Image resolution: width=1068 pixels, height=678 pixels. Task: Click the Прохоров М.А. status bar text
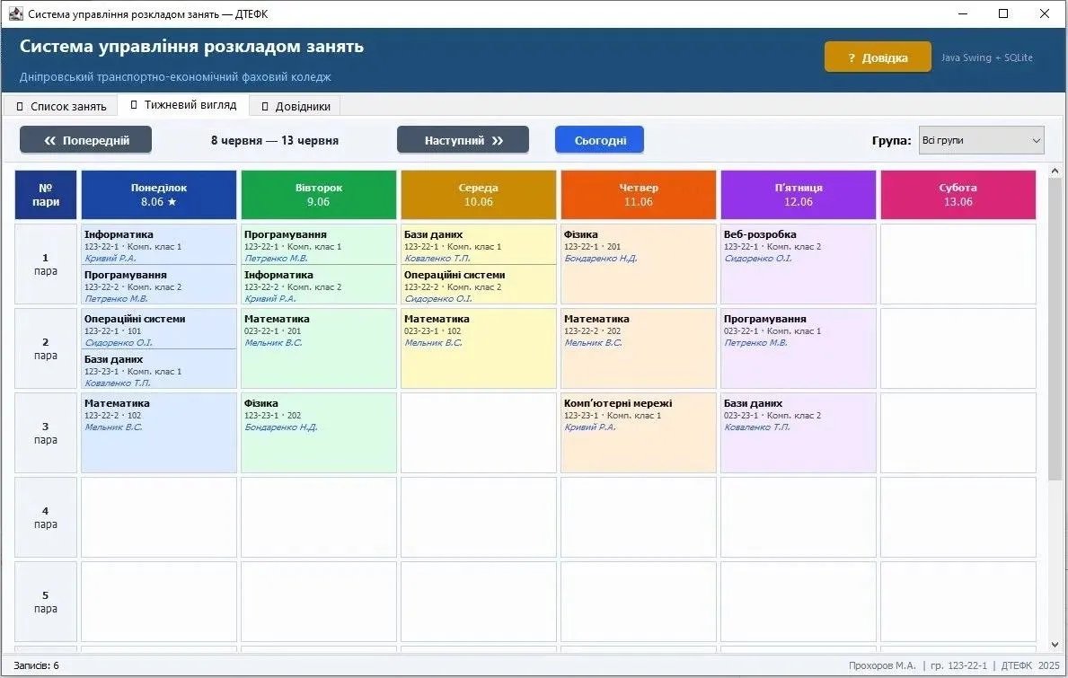pyautogui.click(x=882, y=665)
